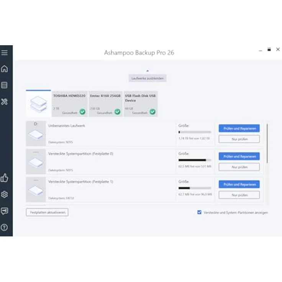Click the thumbs-up rating sidebar icon
This screenshot has height=282, width=282.
pyautogui.click(x=4, y=178)
